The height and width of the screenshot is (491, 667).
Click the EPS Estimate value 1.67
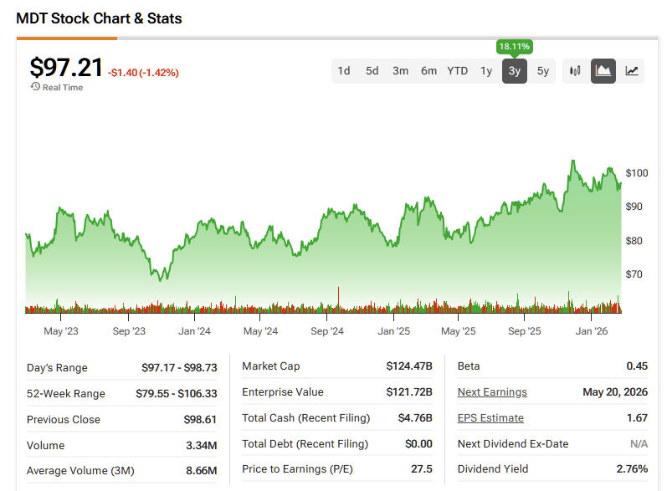coord(637,418)
